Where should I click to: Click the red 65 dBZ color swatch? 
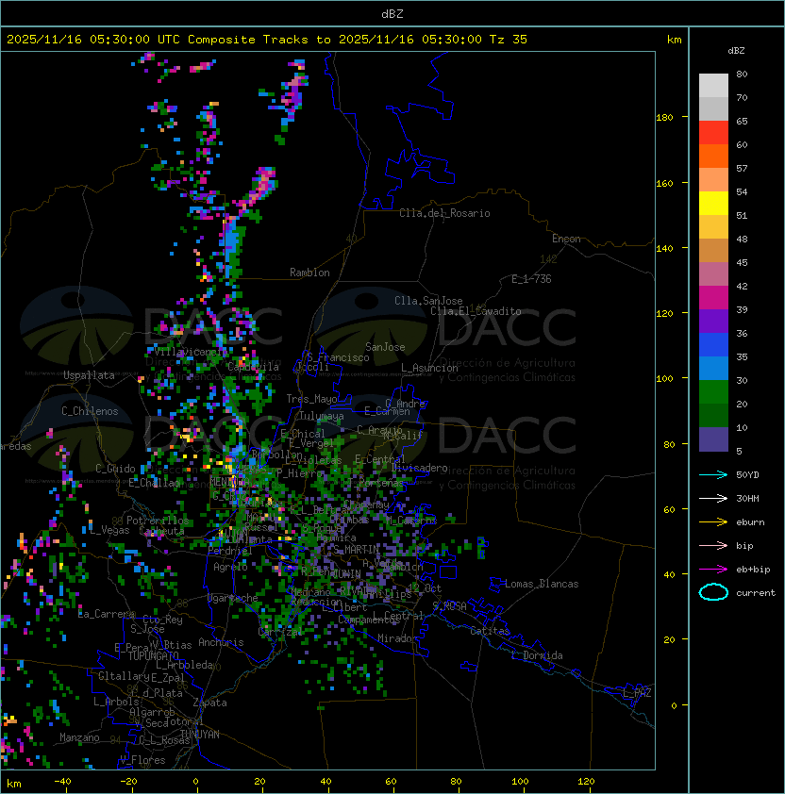coord(713,132)
